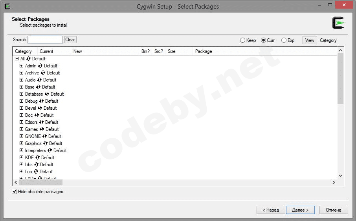The width and height of the screenshot is (356, 221).
Task: Click the Далее next button
Action: click(300, 210)
